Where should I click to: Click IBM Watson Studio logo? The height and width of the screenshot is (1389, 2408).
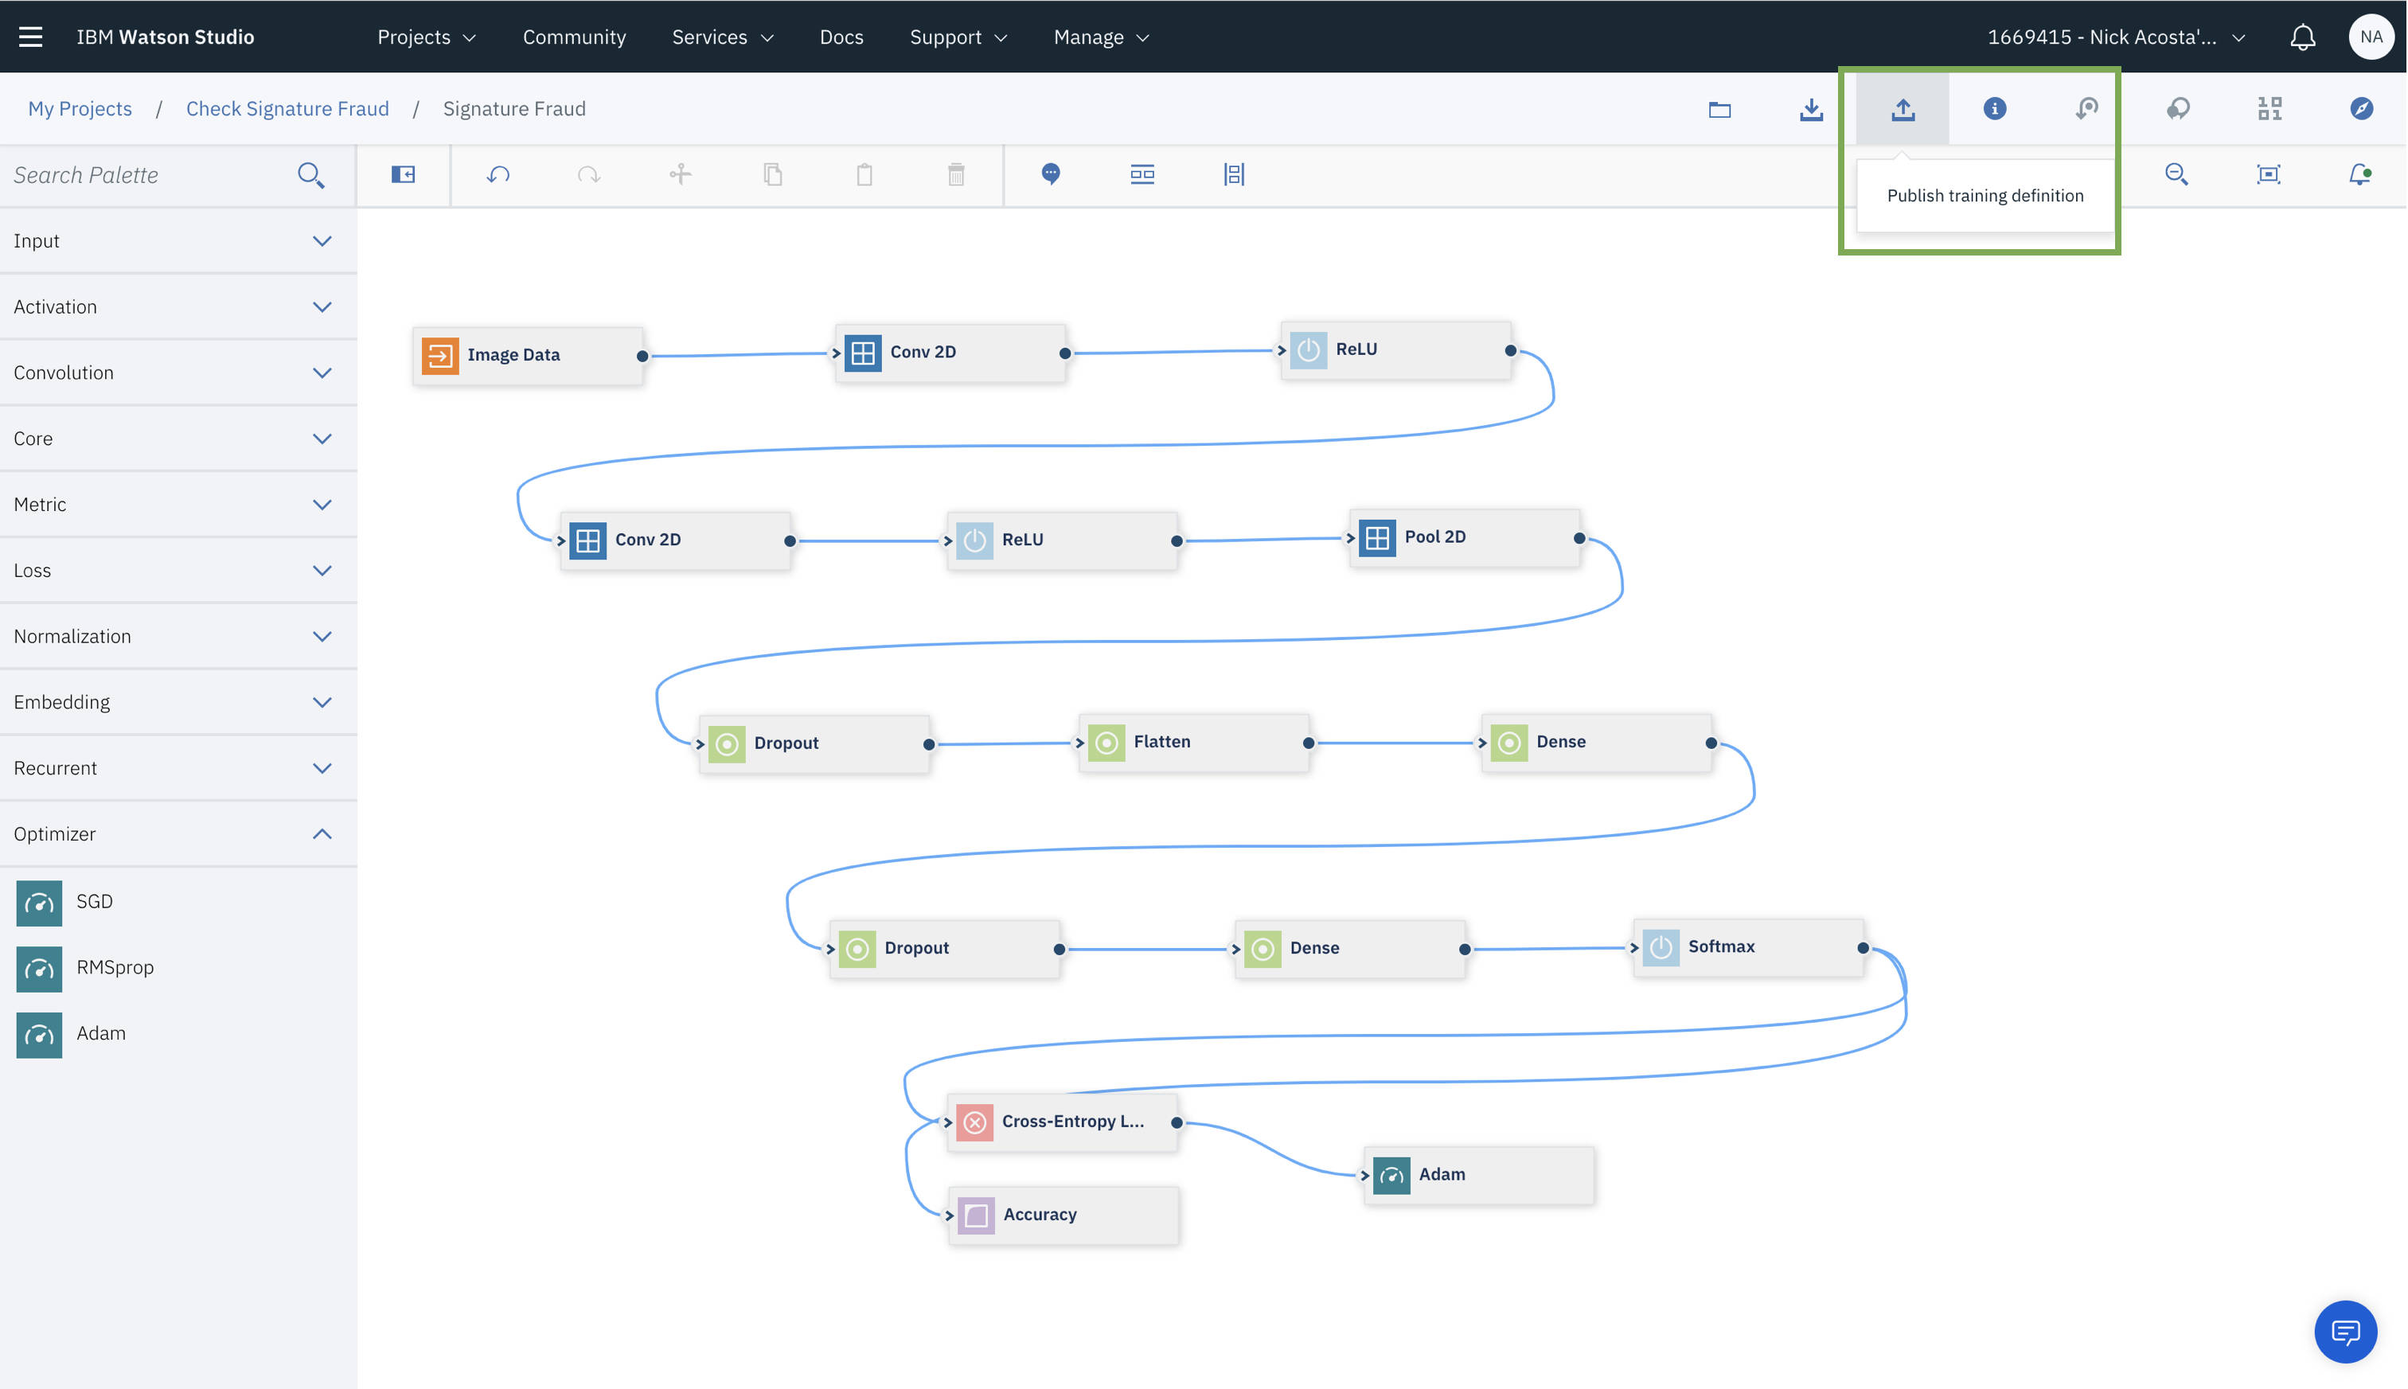(x=165, y=37)
